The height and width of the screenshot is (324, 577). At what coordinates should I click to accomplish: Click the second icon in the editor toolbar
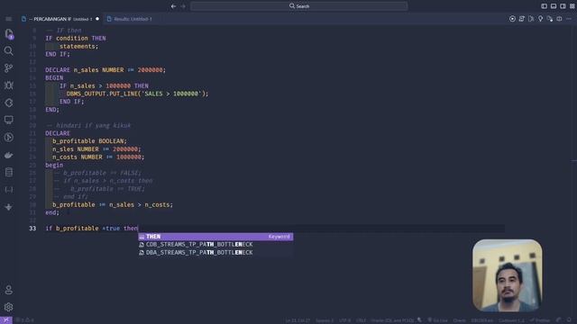[x=522, y=19]
